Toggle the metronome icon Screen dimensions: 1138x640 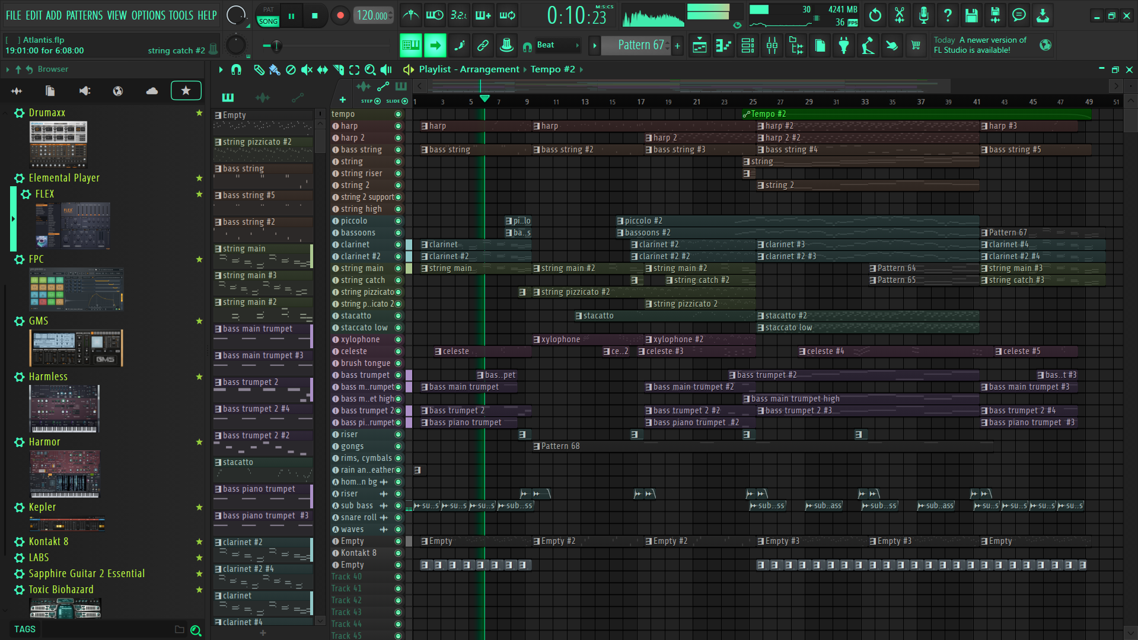[x=410, y=15]
